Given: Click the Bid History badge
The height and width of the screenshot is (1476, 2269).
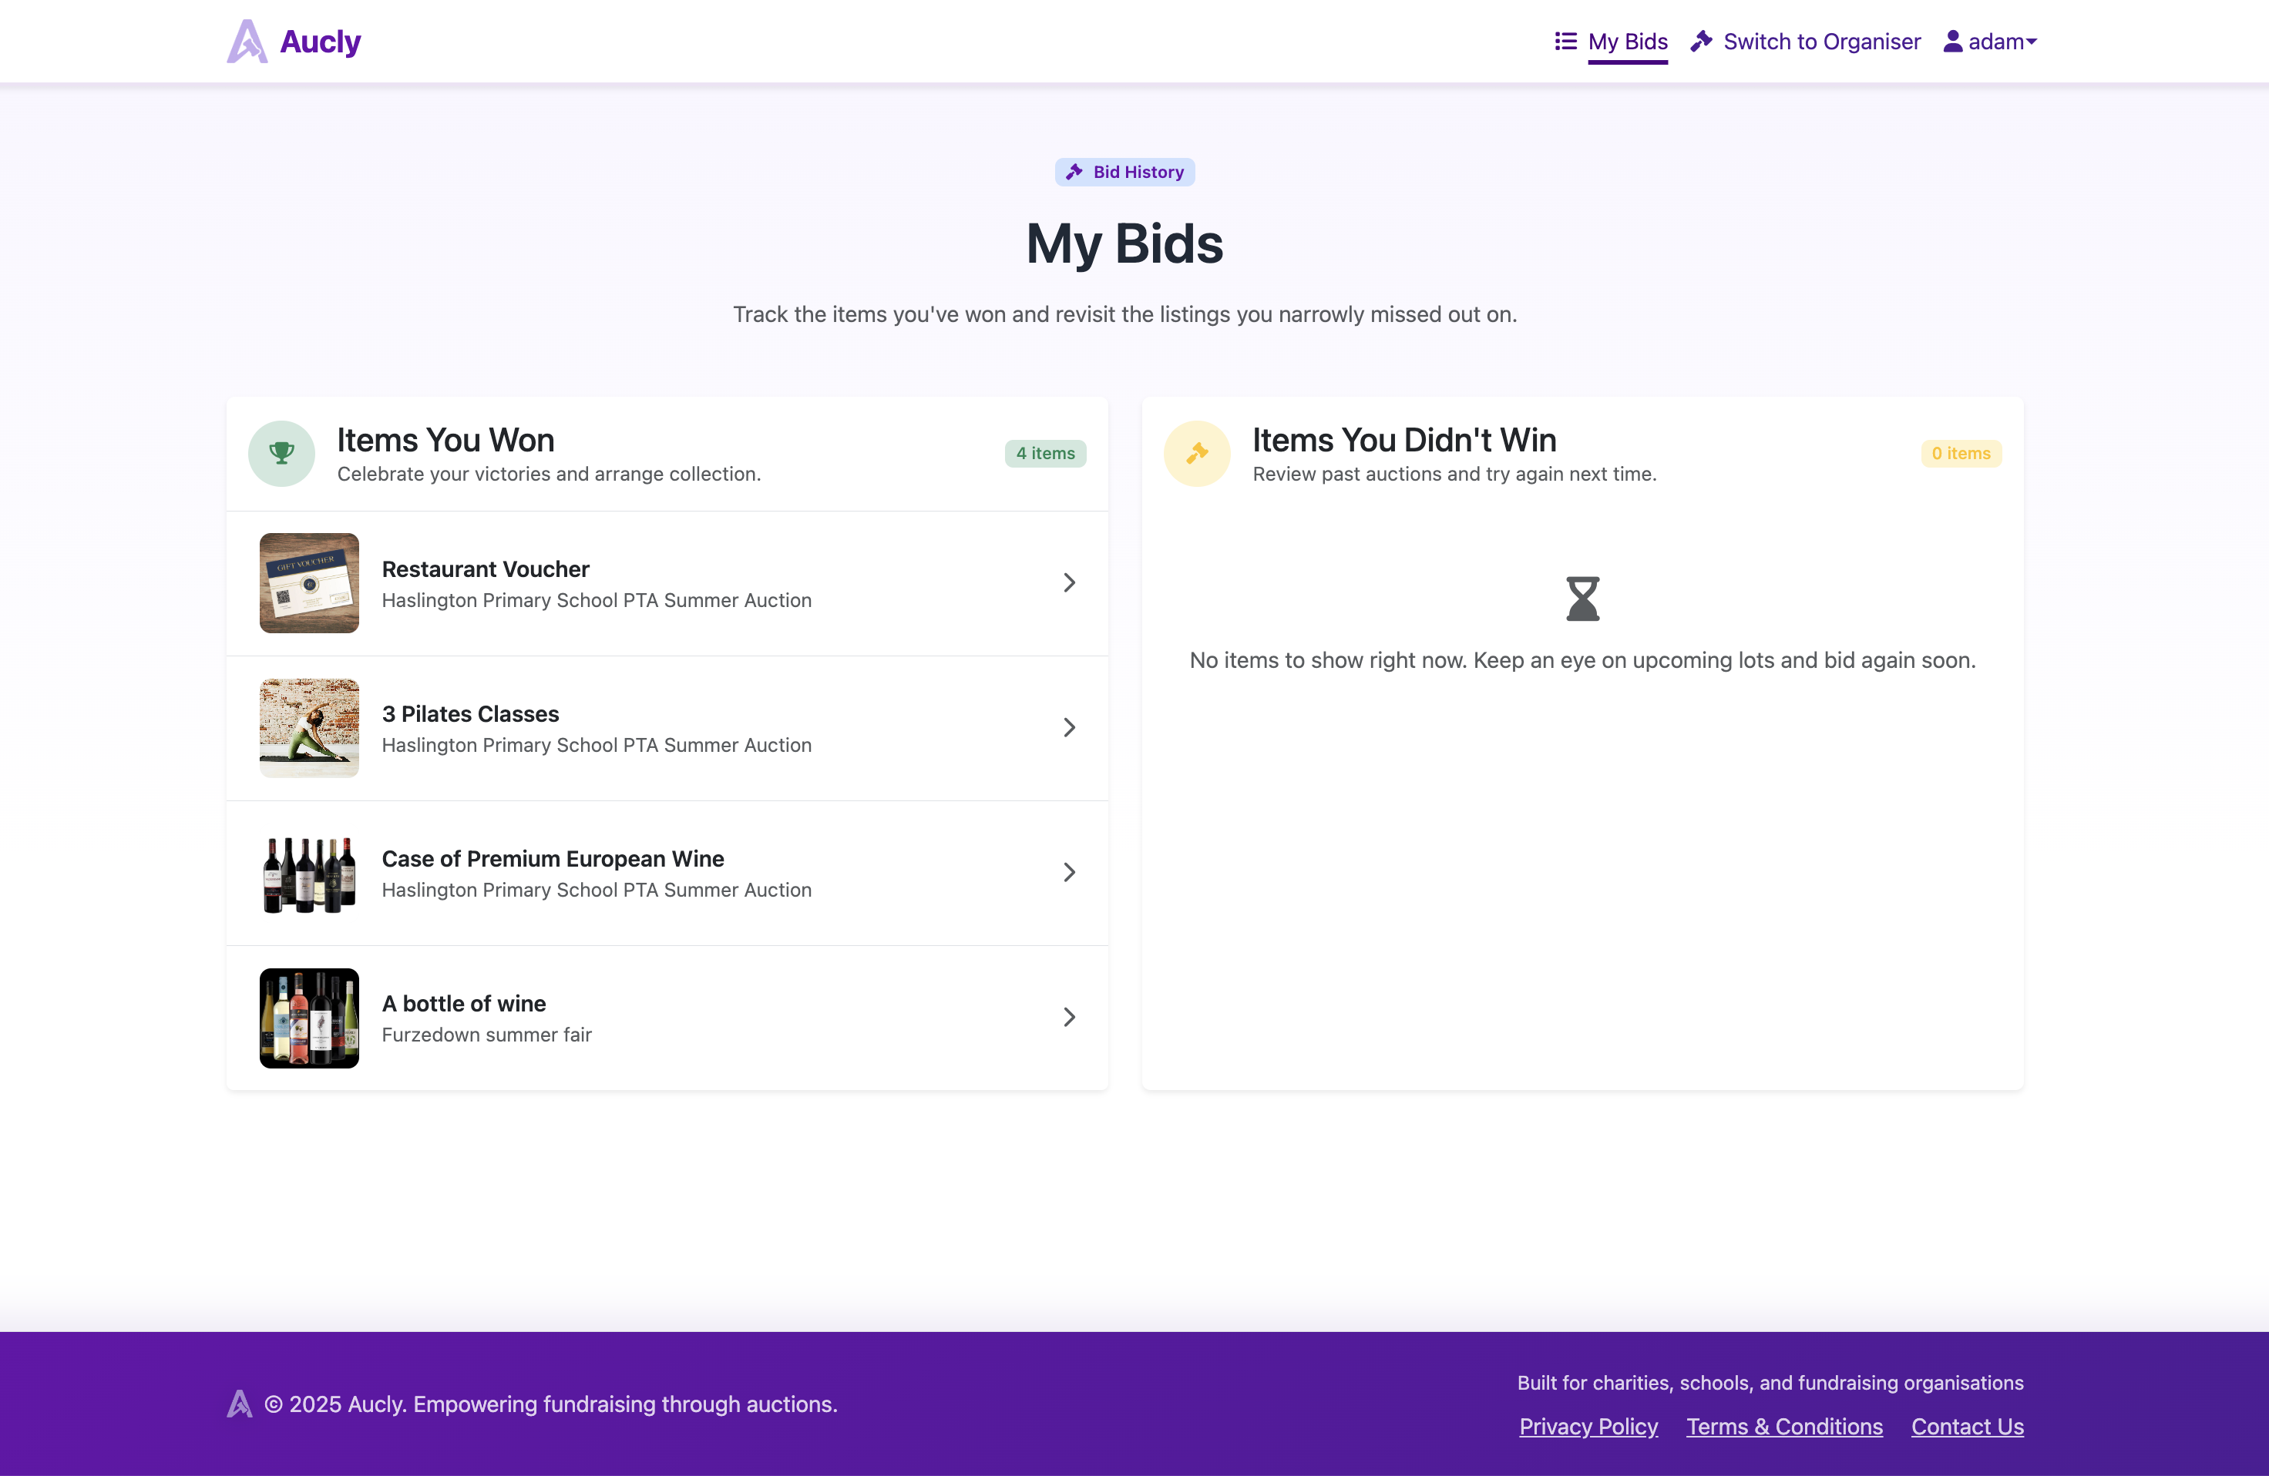Looking at the screenshot, I should [1124, 172].
